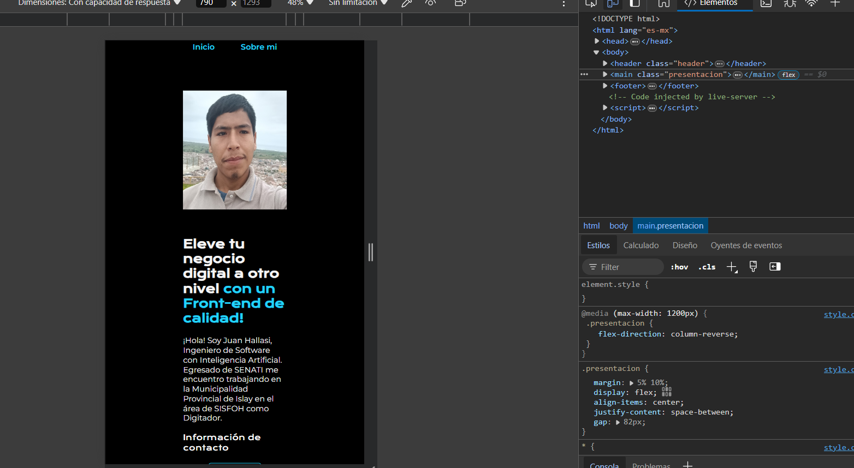Click the flex badge on main element
Screen dimensions: 854x468
(788, 75)
